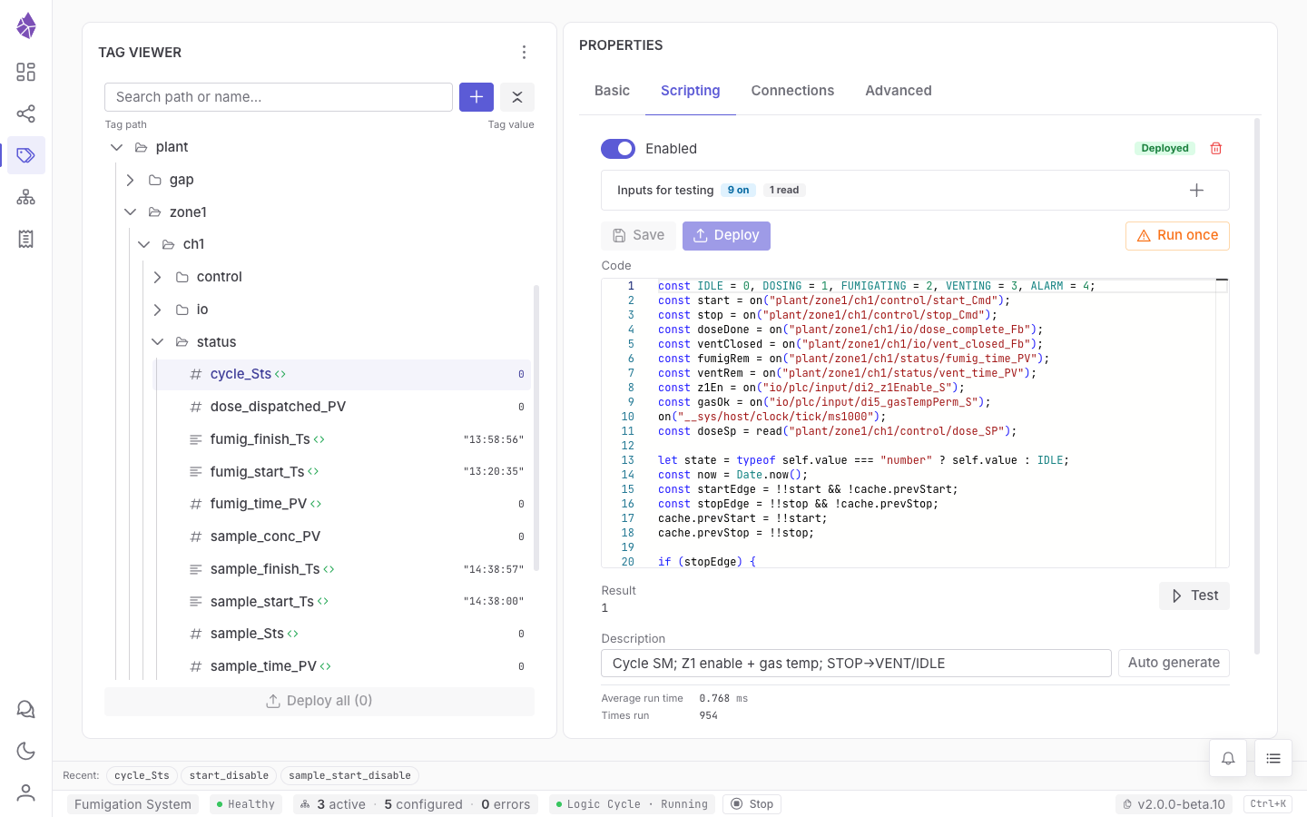
Task: Click the Fumigation System project label
Action: [x=133, y=804]
